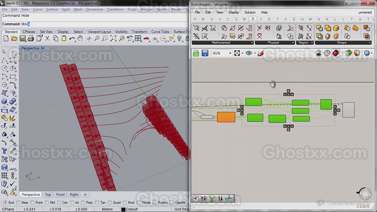Click the Explode tool in Rhino sidebar

click(x=12, y=118)
